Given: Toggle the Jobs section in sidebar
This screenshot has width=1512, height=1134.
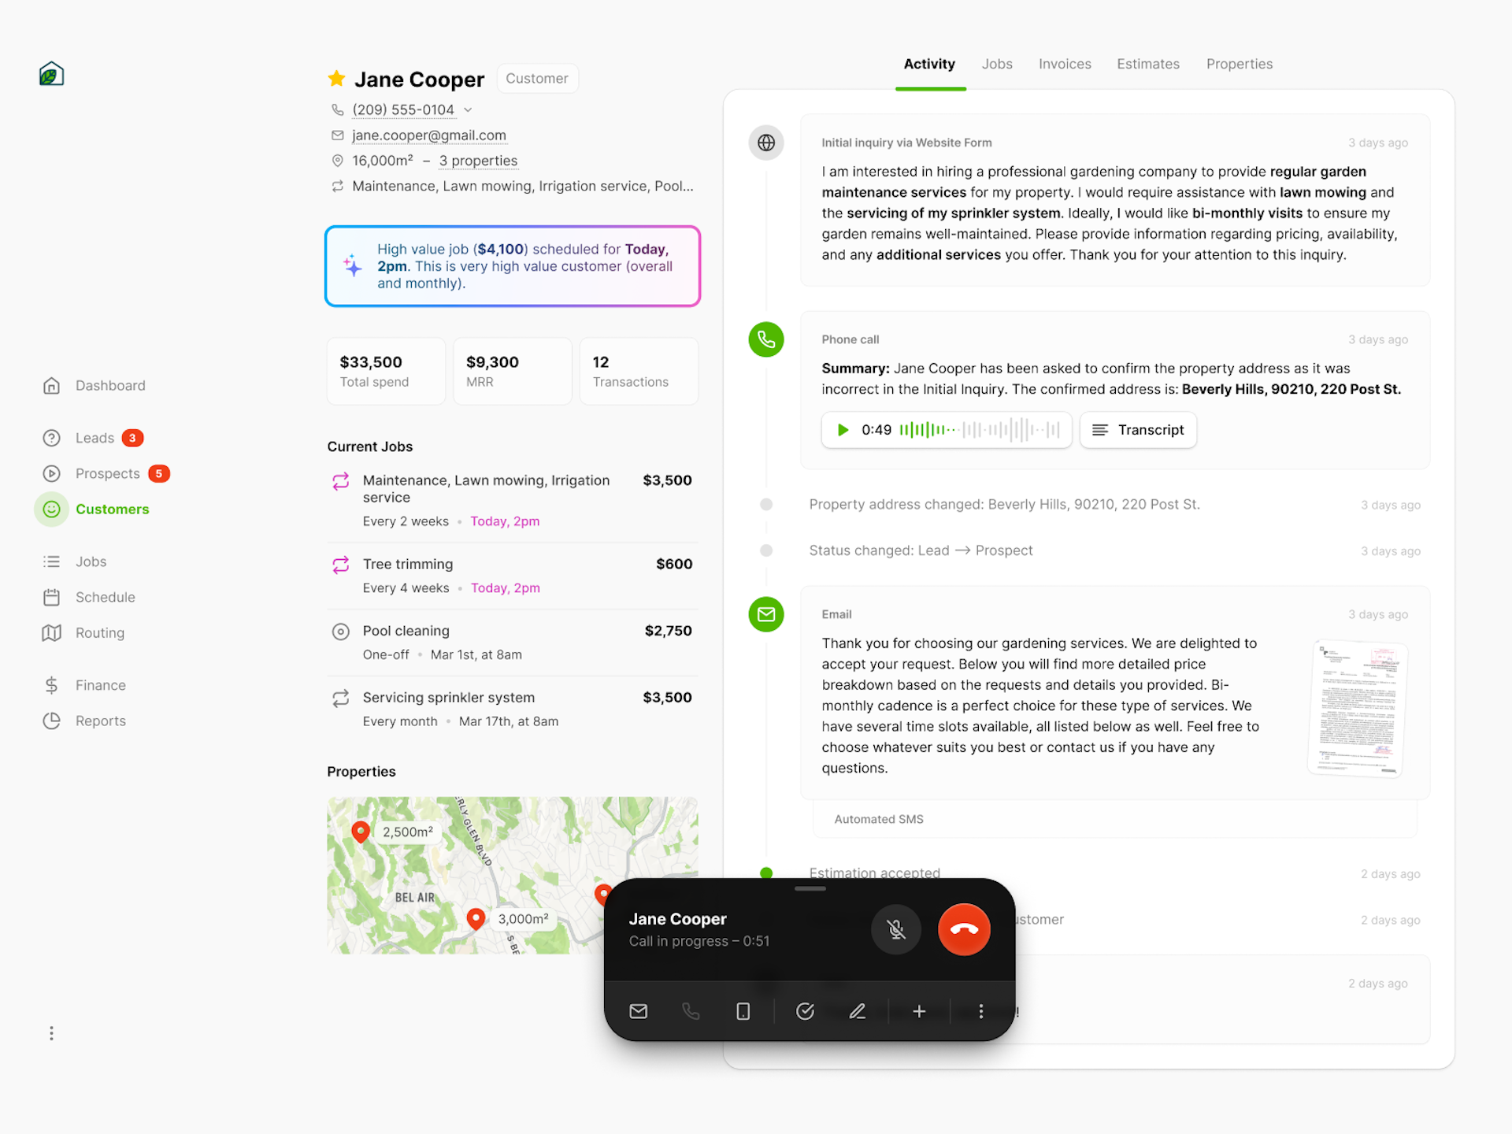Looking at the screenshot, I should click(91, 561).
